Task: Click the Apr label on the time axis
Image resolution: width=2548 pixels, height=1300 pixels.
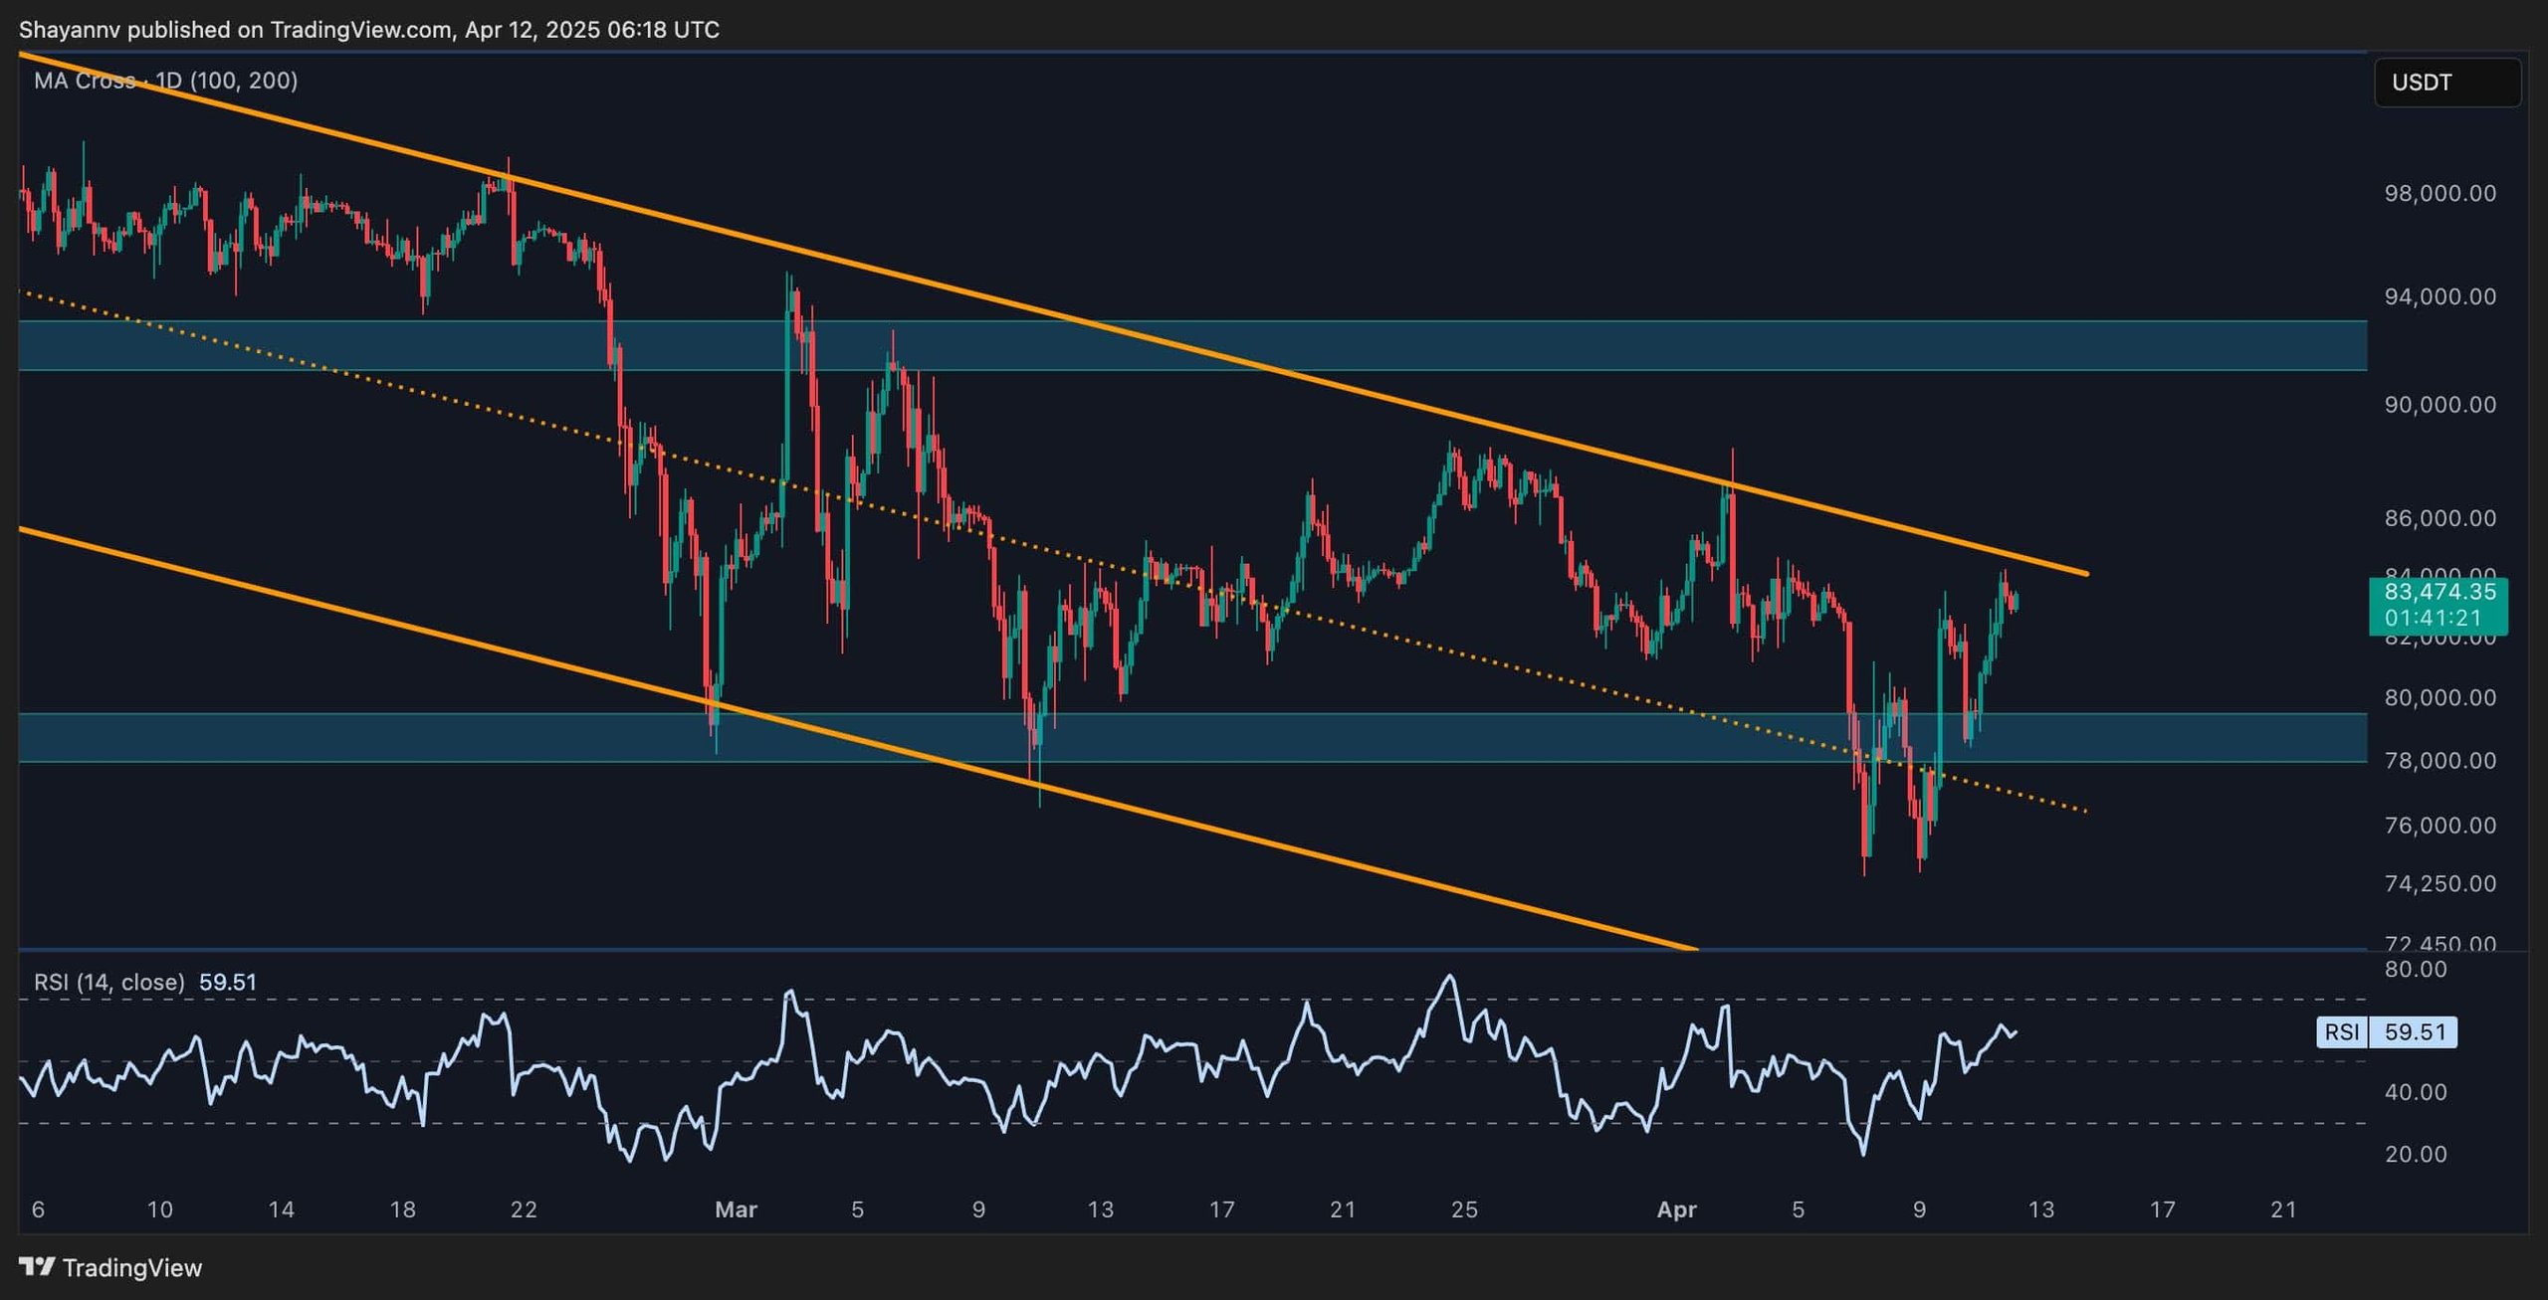Action: pyautogui.click(x=1678, y=1210)
